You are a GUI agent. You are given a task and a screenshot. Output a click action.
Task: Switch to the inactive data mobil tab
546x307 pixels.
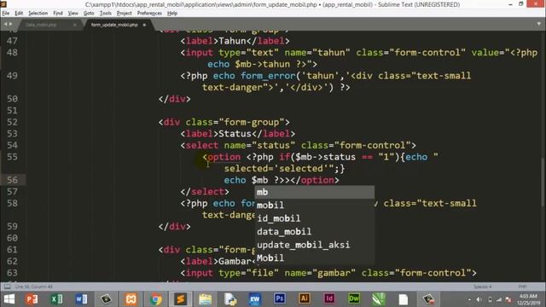pyautogui.click(x=41, y=25)
